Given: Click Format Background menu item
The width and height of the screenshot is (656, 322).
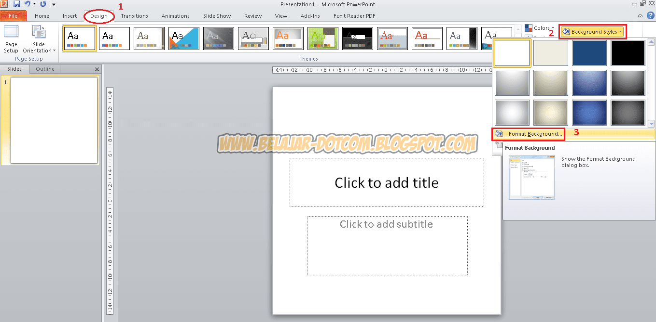Looking at the screenshot, I should click(x=573, y=134).
